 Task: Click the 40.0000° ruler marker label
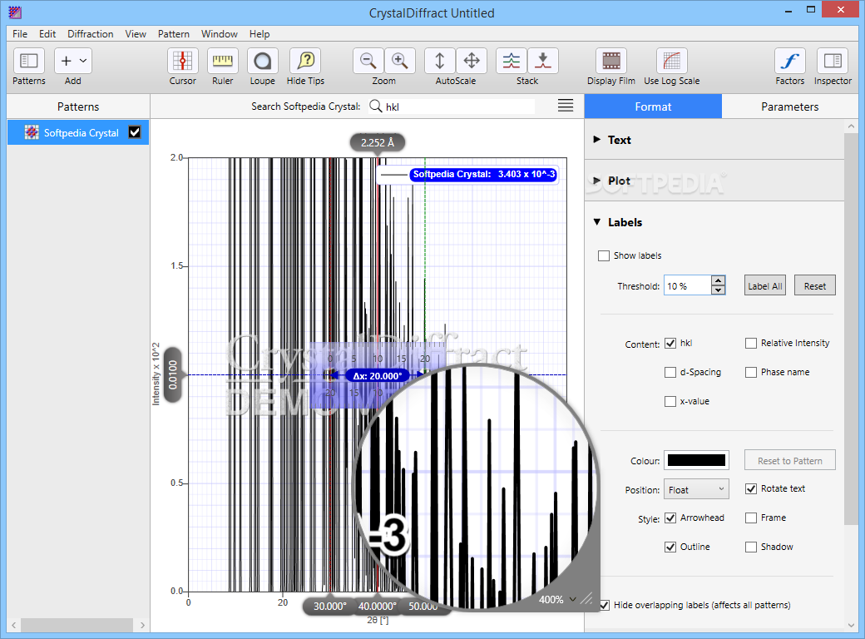pyautogui.click(x=378, y=606)
